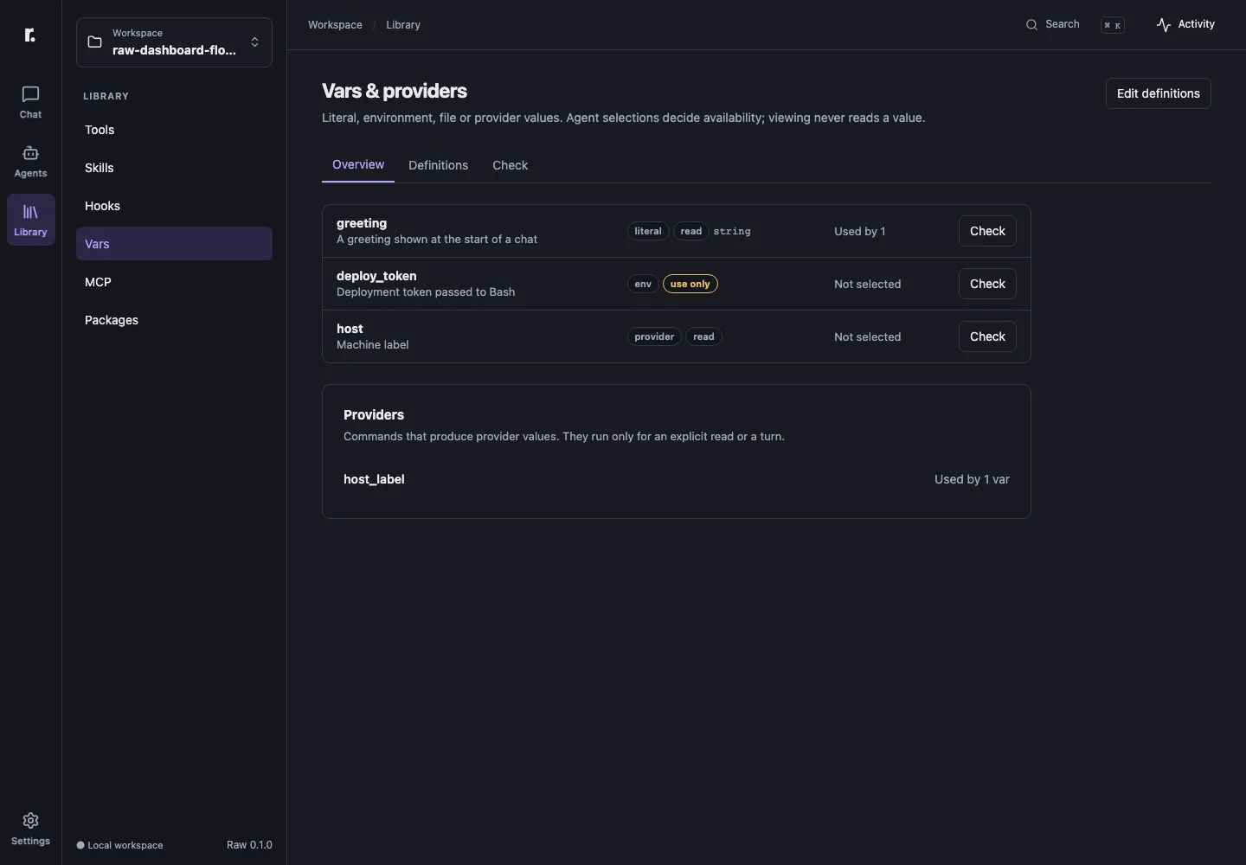This screenshot has height=865, width=1246.
Task: Click 'Not selected' in host row
Action: pos(867,336)
